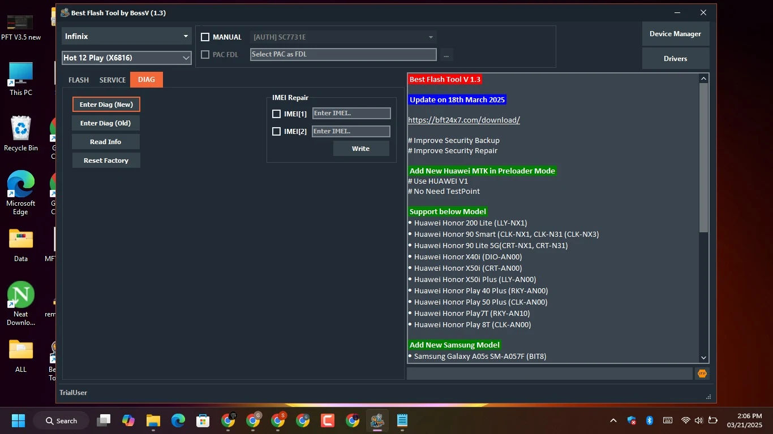Screen dimensions: 773x434
Task: Open the bft24x7.com download link
Action: (x=464, y=120)
